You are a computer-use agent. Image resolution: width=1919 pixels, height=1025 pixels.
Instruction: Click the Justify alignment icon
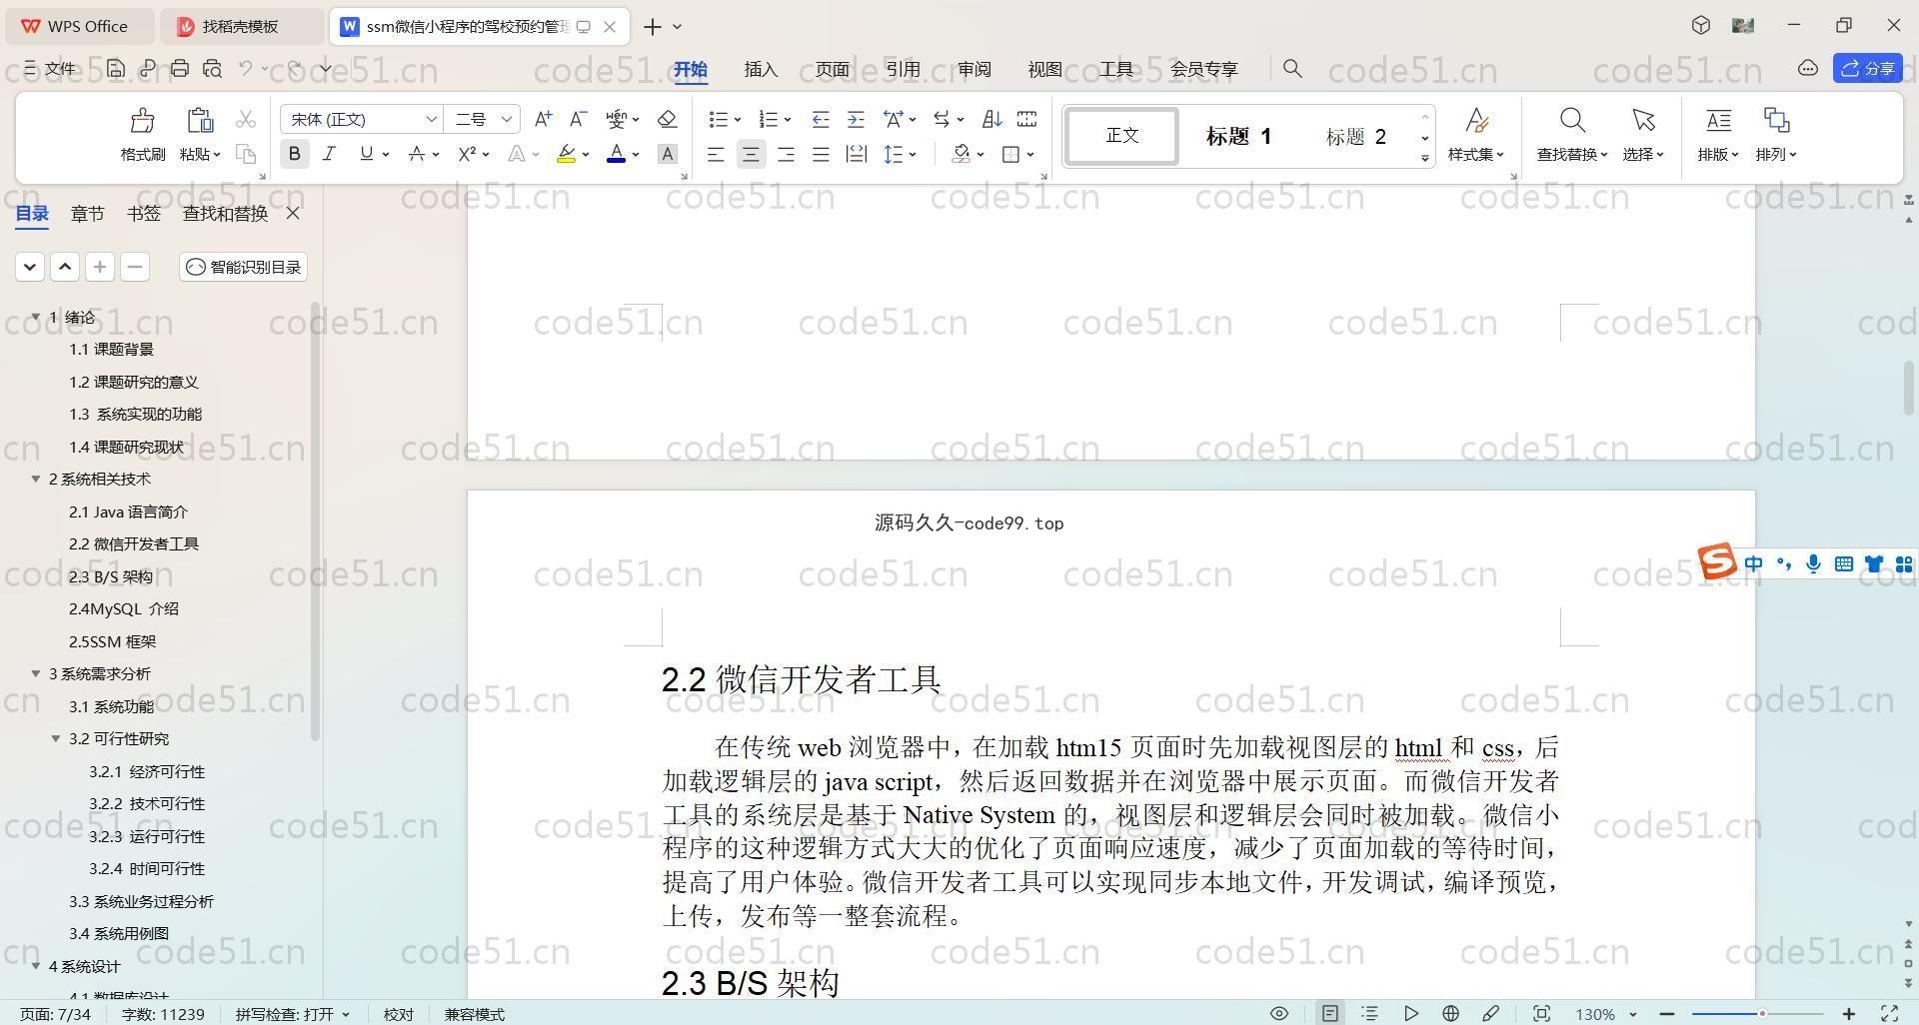click(821, 154)
